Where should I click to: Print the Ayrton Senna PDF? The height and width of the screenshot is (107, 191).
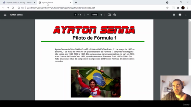(180, 15)
